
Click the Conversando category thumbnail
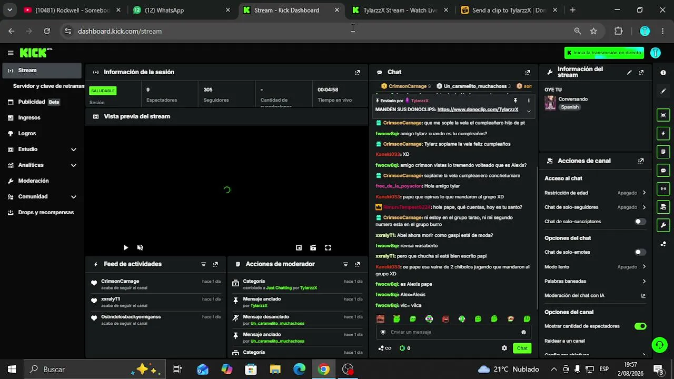pos(550,103)
